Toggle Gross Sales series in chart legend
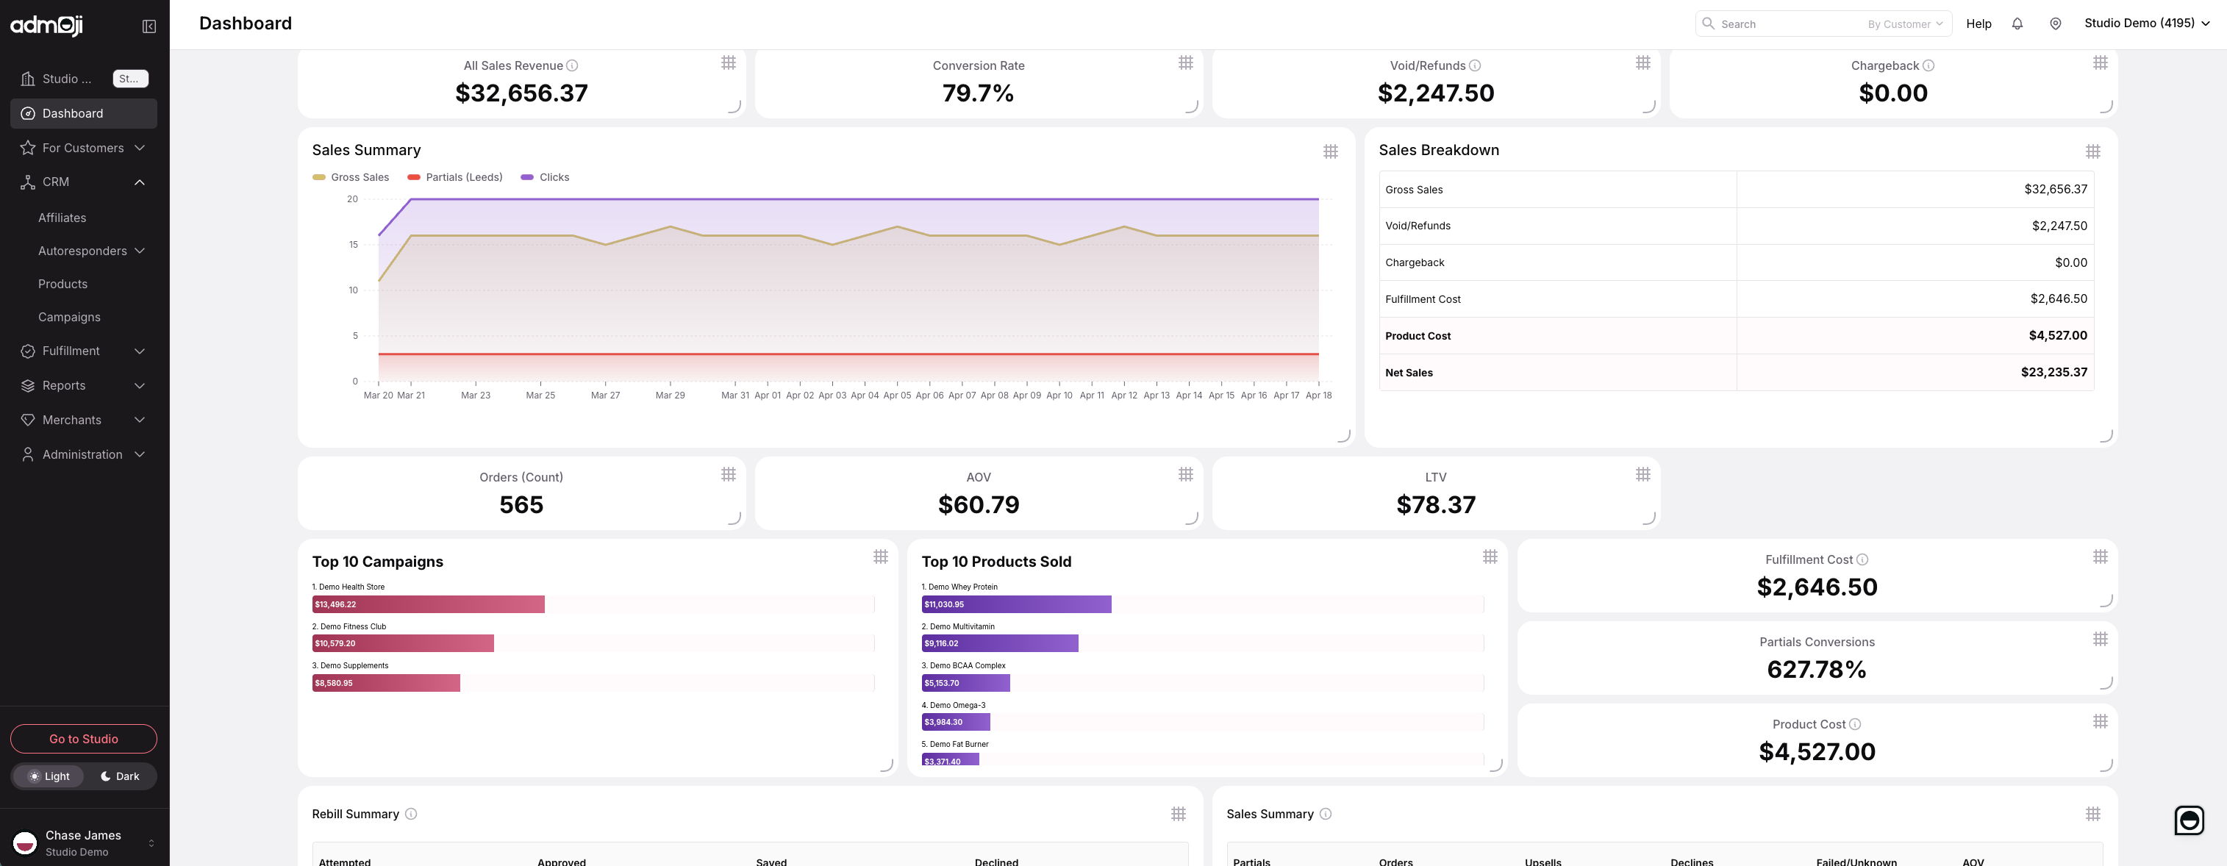The height and width of the screenshot is (866, 2227). coord(351,177)
